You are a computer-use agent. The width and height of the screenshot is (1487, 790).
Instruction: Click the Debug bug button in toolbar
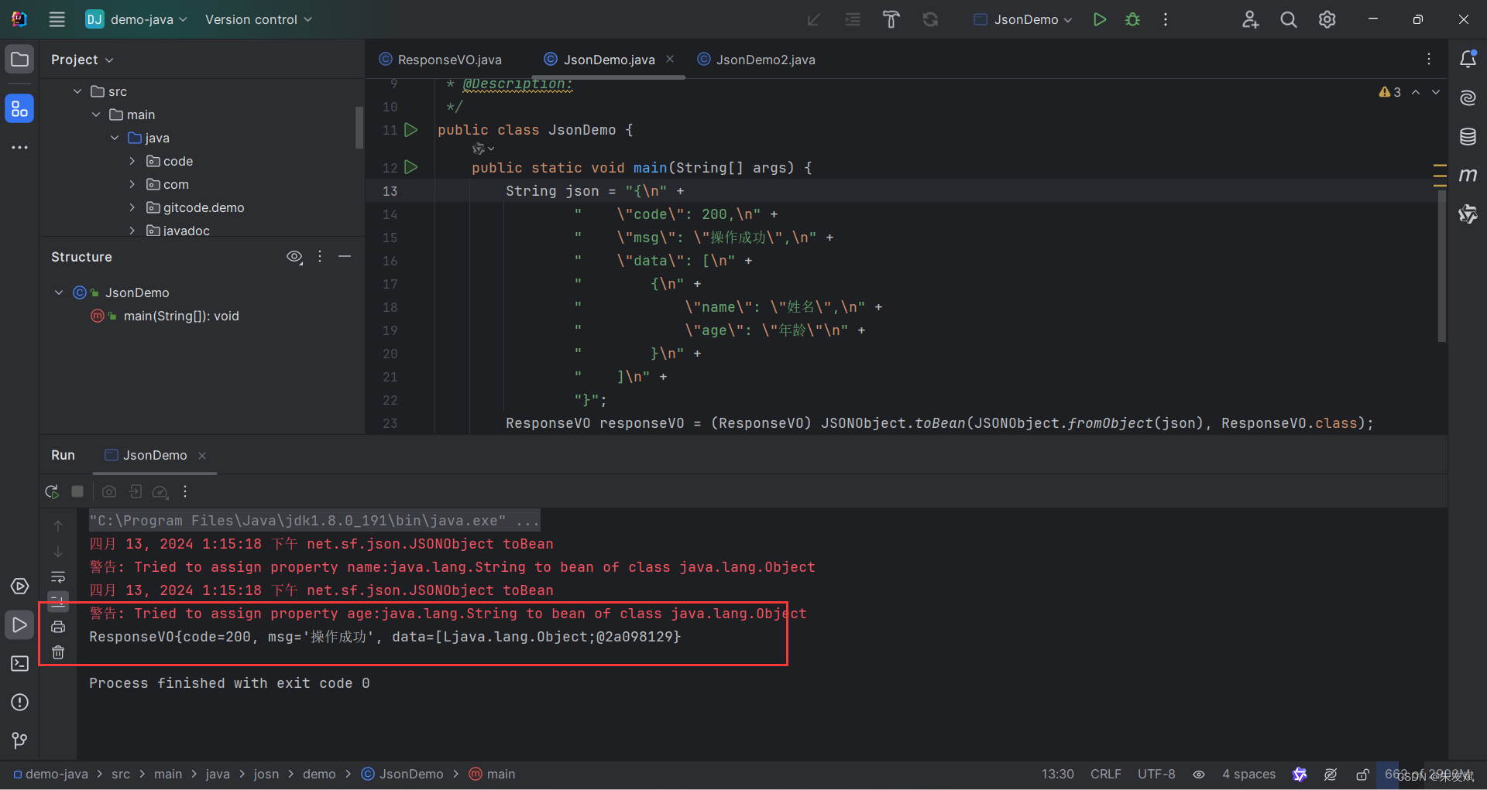click(1132, 19)
